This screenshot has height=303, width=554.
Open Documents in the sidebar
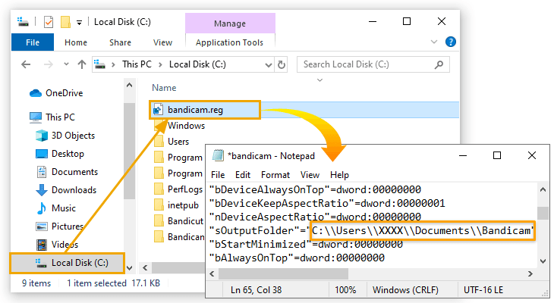[x=74, y=172]
